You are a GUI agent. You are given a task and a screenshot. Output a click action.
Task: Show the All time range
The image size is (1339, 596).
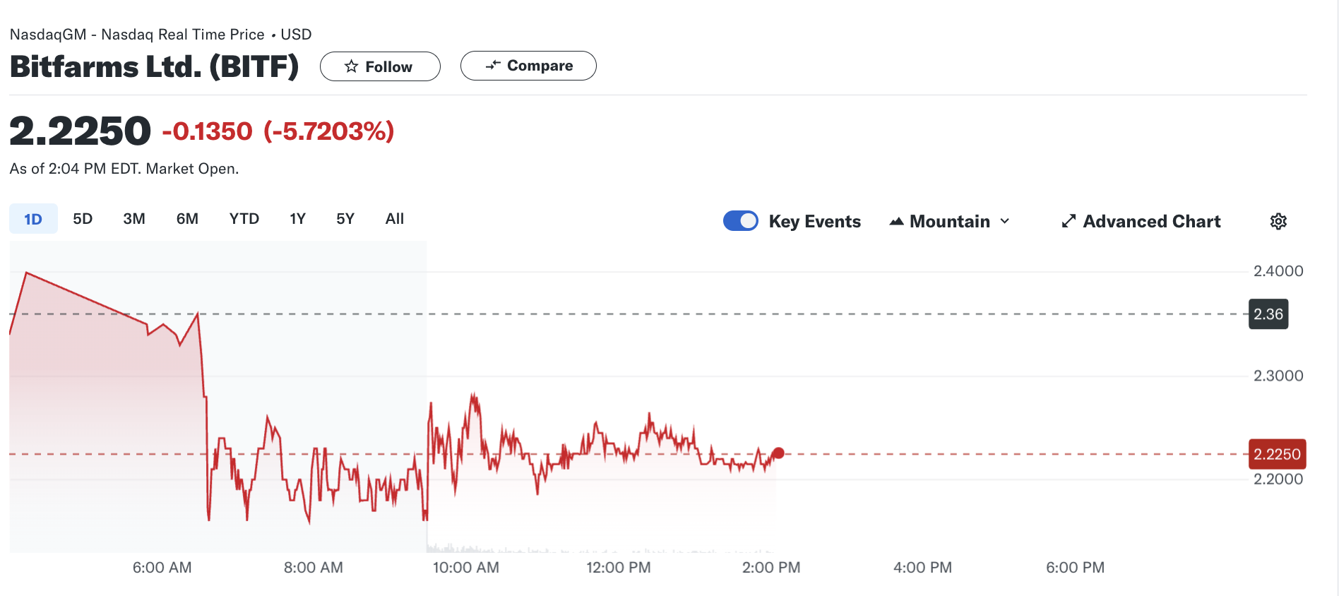pos(395,219)
